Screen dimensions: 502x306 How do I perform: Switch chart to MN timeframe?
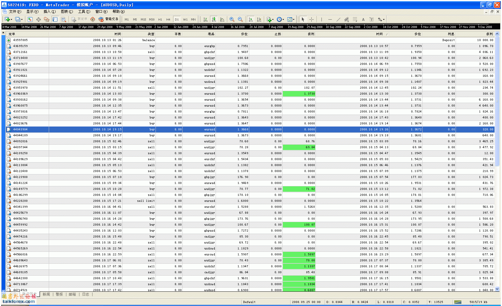coord(193,19)
